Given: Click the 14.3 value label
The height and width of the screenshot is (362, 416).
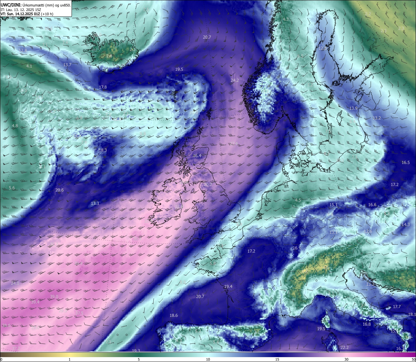Looking at the screenshot, I should 406,224.
